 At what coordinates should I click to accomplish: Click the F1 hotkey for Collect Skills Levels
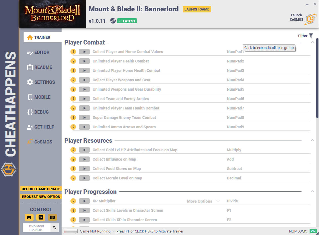click(229, 210)
